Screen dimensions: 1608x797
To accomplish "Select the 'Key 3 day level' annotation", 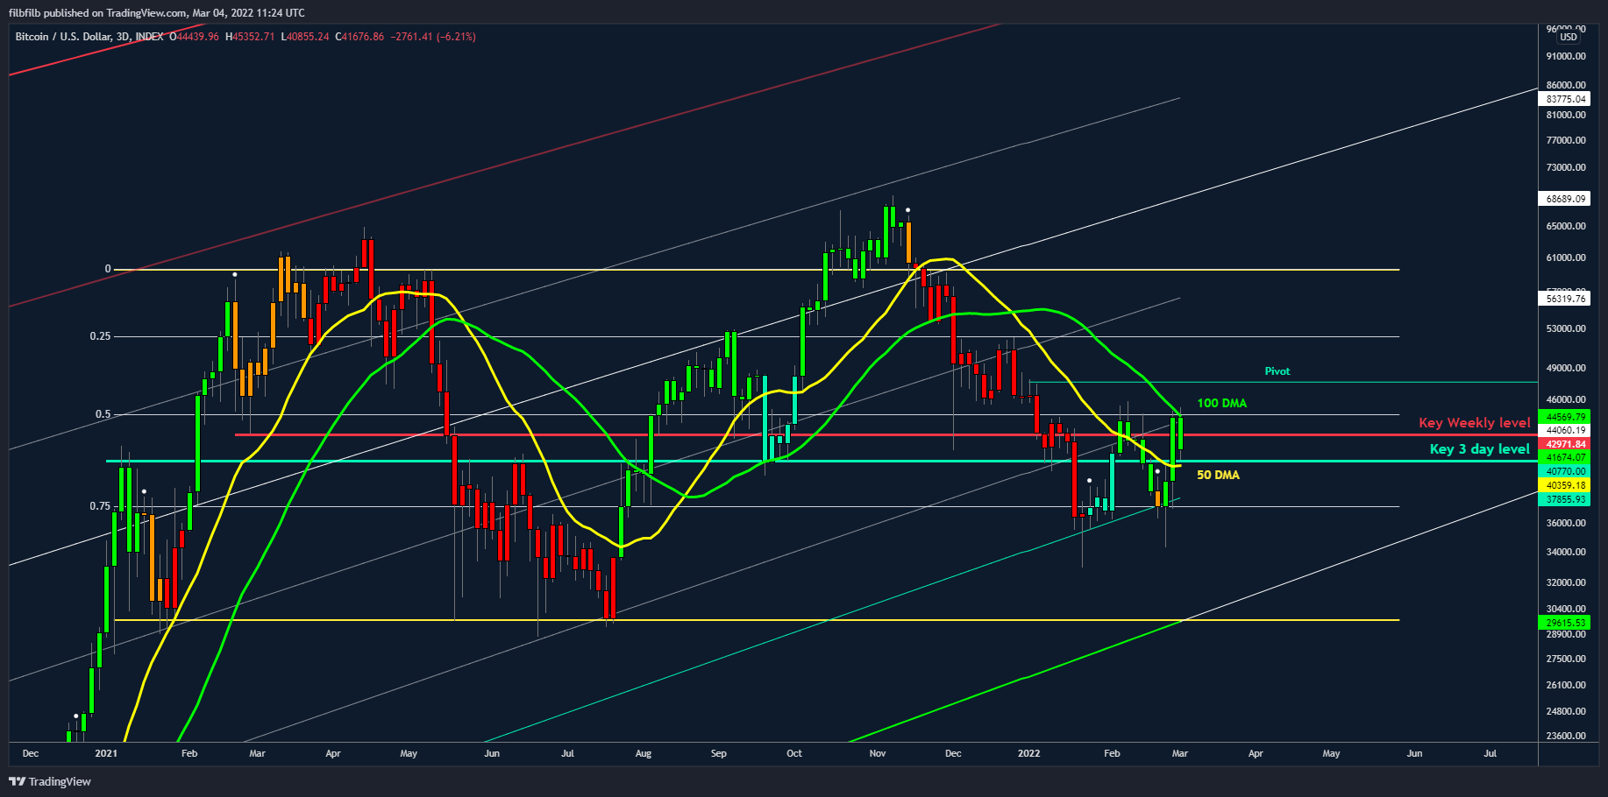I will 1479,449.
